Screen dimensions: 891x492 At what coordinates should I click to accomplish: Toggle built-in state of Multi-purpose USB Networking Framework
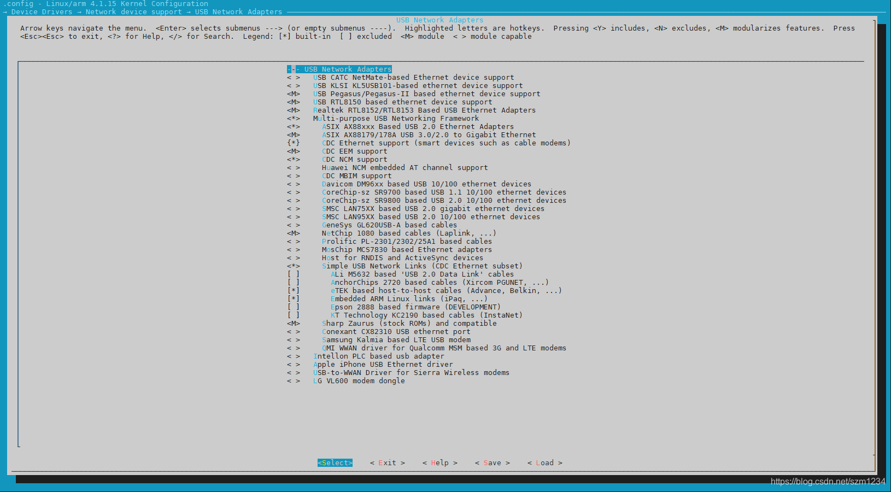pos(294,119)
